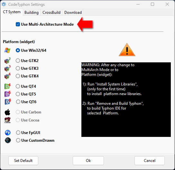Select the Use GTK4 radio option
The height and width of the screenshot is (170, 175).
click(x=27, y=76)
